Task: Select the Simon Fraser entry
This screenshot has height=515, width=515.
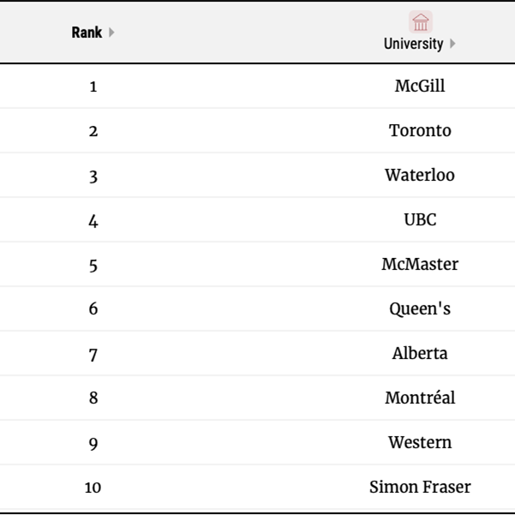Action: click(420, 487)
